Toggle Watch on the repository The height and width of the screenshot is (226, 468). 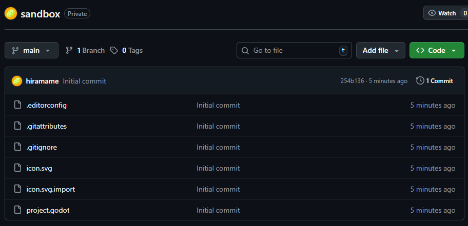click(x=442, y=13)
